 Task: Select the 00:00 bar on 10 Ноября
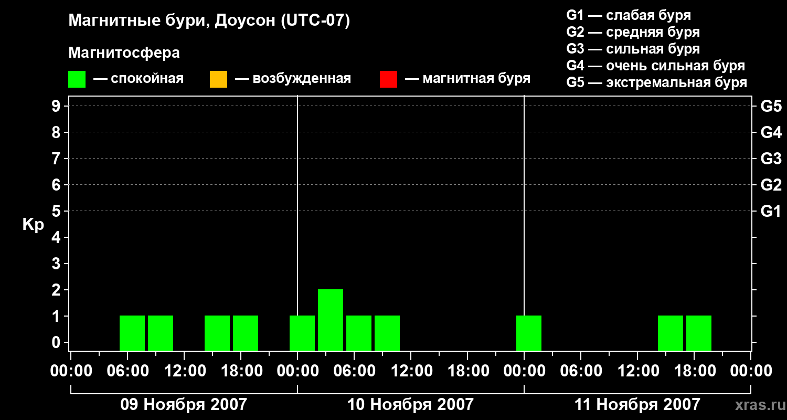tap(302, 333)
